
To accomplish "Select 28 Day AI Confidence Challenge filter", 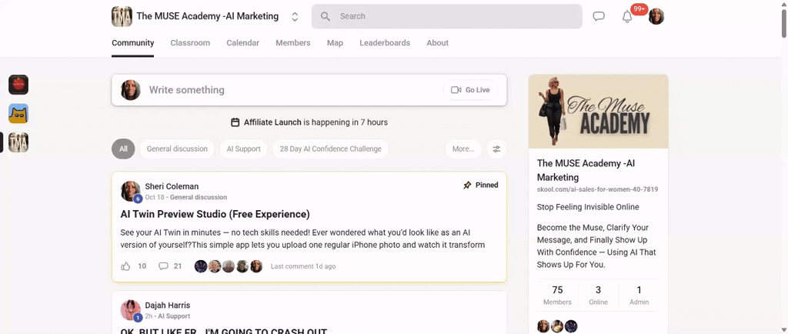I will (330, 149).
